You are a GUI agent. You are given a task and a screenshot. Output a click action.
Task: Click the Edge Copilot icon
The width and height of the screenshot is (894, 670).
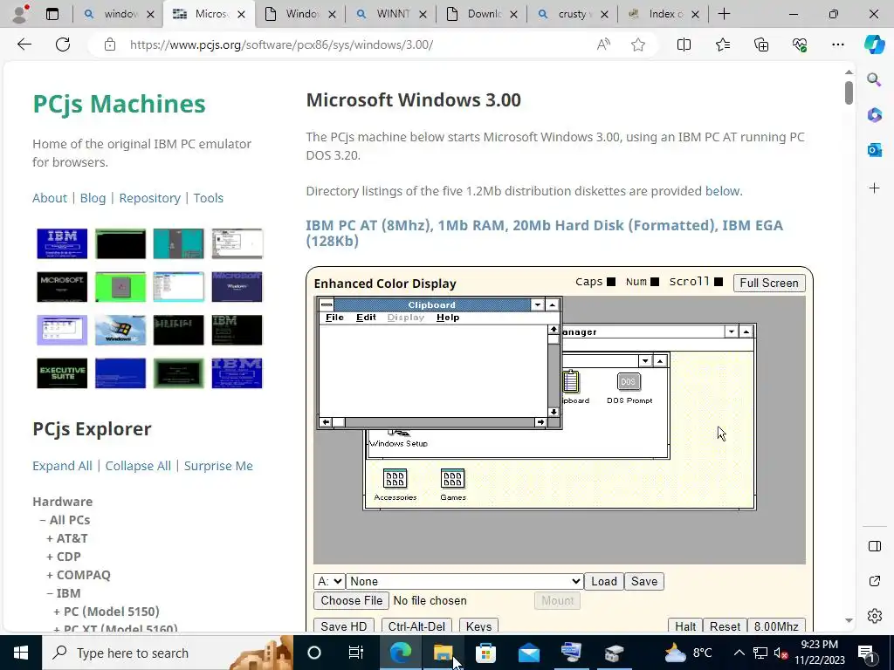(x=874, y=44)
